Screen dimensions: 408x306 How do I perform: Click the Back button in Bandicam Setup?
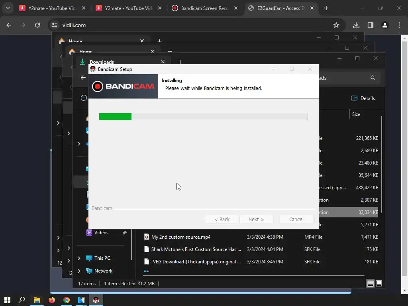pos(222,220)
